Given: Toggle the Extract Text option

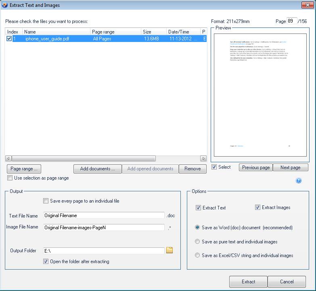Looking at the screenshot, I should coord(198,208).
